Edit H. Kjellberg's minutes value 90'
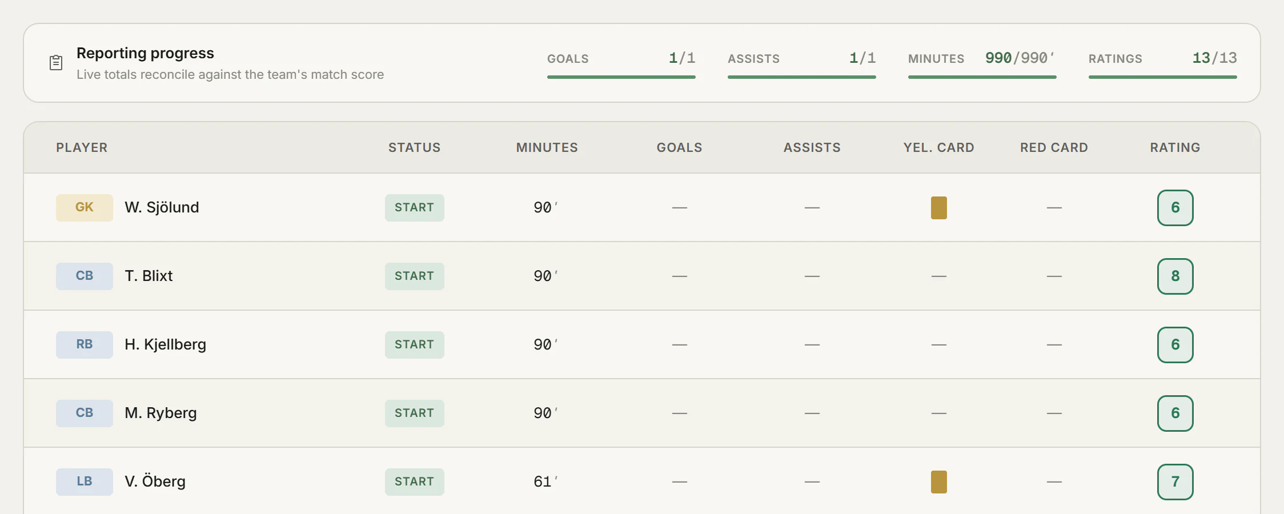 (546, 344)
